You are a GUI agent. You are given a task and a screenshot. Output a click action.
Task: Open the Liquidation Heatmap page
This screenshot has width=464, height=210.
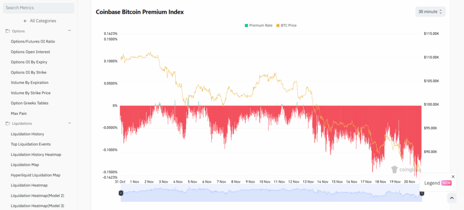(x=29, y=185)
